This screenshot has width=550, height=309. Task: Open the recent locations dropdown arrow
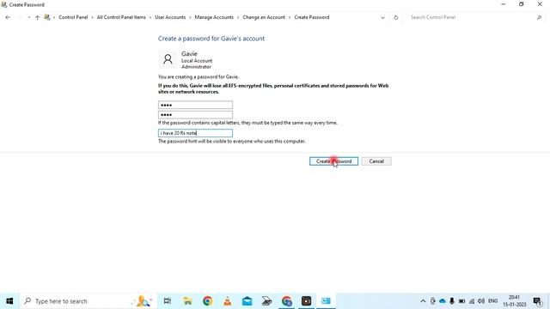tap(28, 17)
